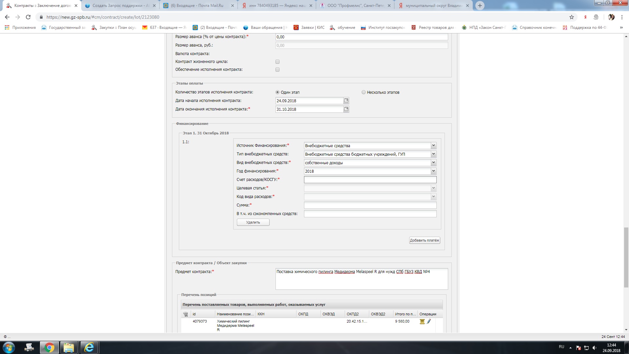Click the scroll details icon in Операции column
This screenshot has height=354, width=629.
422,322
